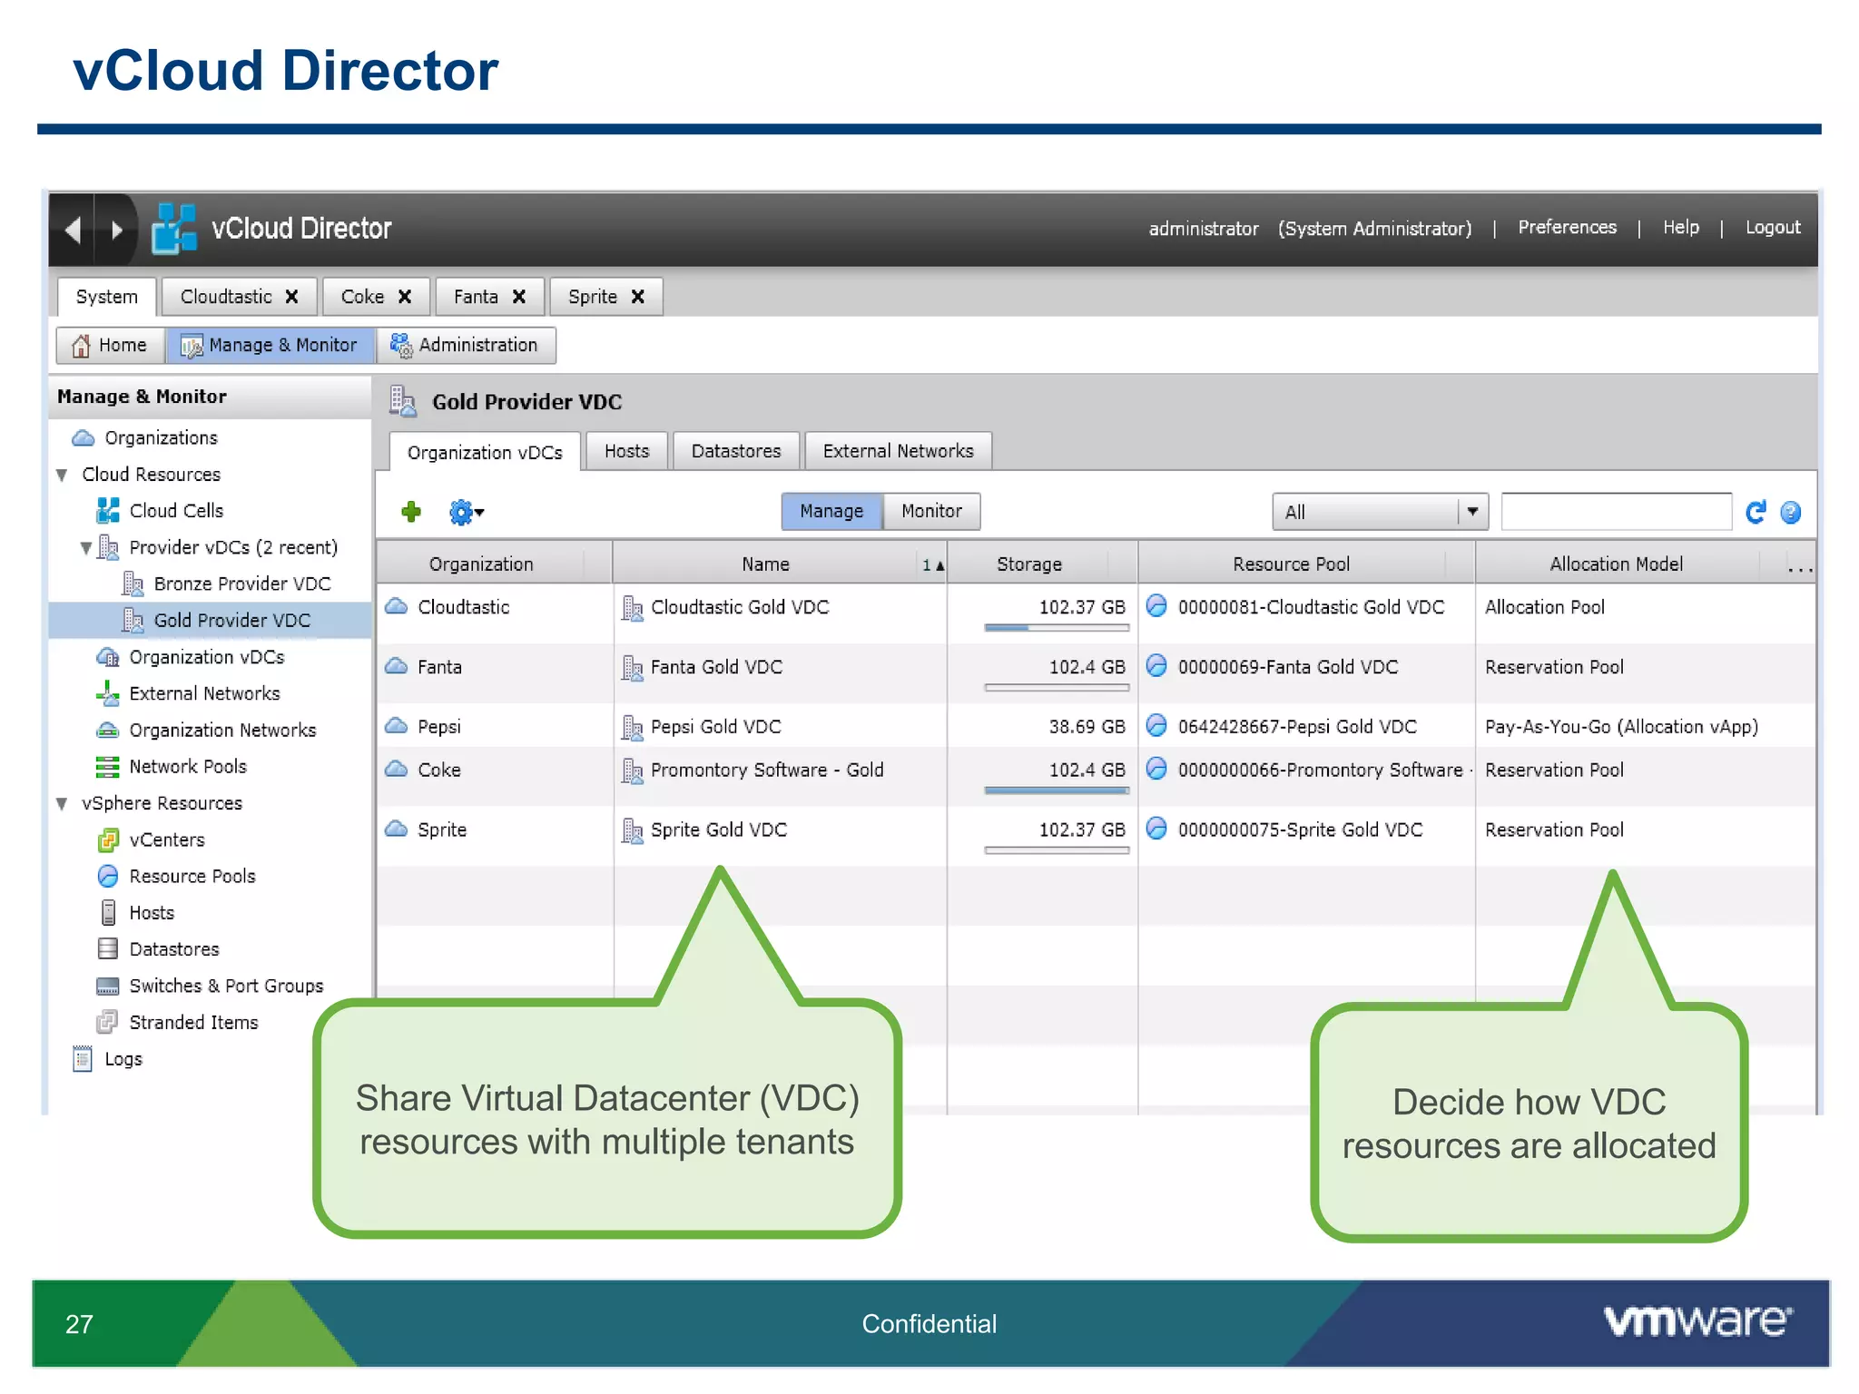Image resolution: width=1859 pixels, height=1394 pixels.
Task: Collapse the Provider vDCs tree node
Action: point(85,548)
